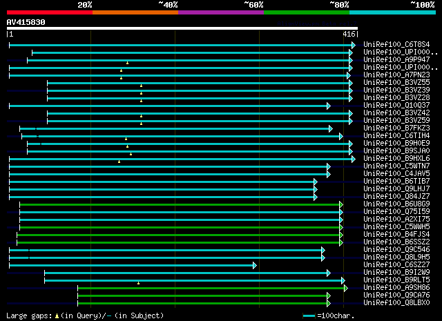
Task: Select the UniRef100_B9HXL6 label
Action: (396, 159)
